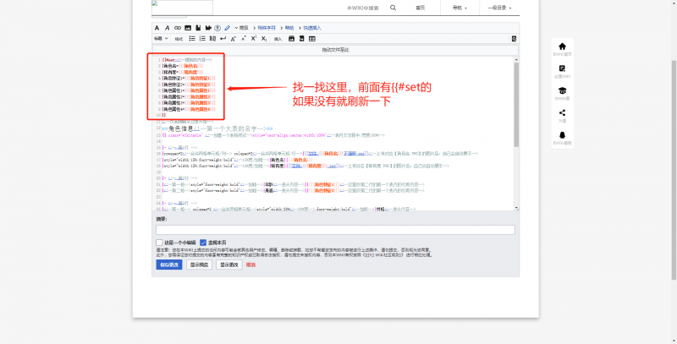Go to the 首页 home tab
Image resolution: width=677 pixels, height=344 pixels.
[x=420, y=8]
